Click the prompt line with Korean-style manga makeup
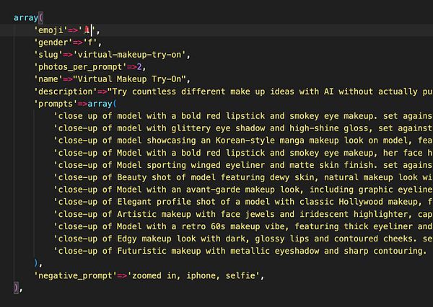 (x=243, y=141)
